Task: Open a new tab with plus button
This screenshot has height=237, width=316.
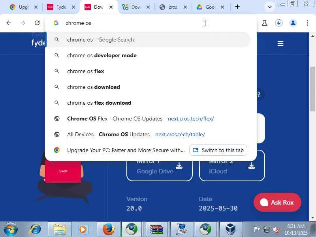Action: [237, 7]
